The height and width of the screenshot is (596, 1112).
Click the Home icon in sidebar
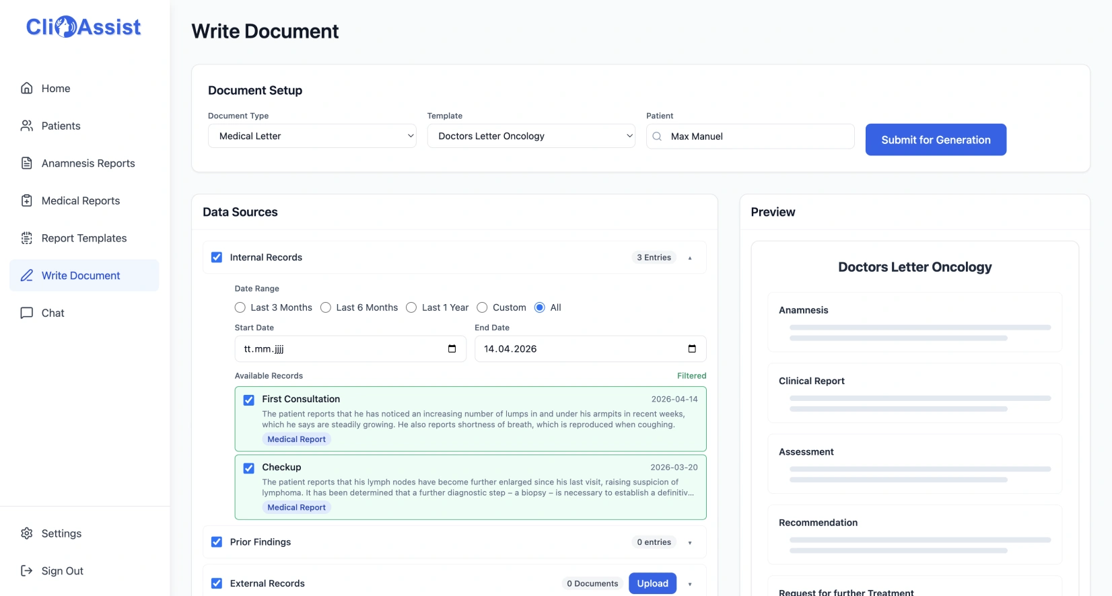27,88
